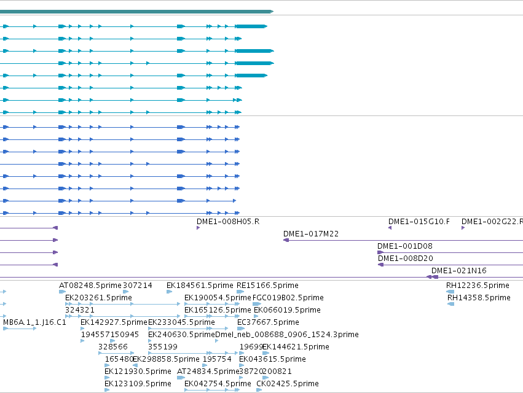The height and width of the screenshot is (393, 523).
Task: Select the DME1-021N16 clone label
Action: coord(459,271)
